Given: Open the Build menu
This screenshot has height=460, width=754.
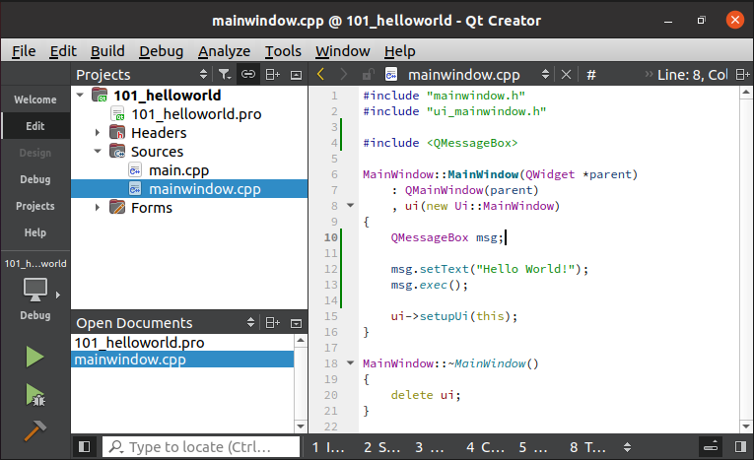Looking at the screenshot, I should pyautogui.click(x=107, y=51).
